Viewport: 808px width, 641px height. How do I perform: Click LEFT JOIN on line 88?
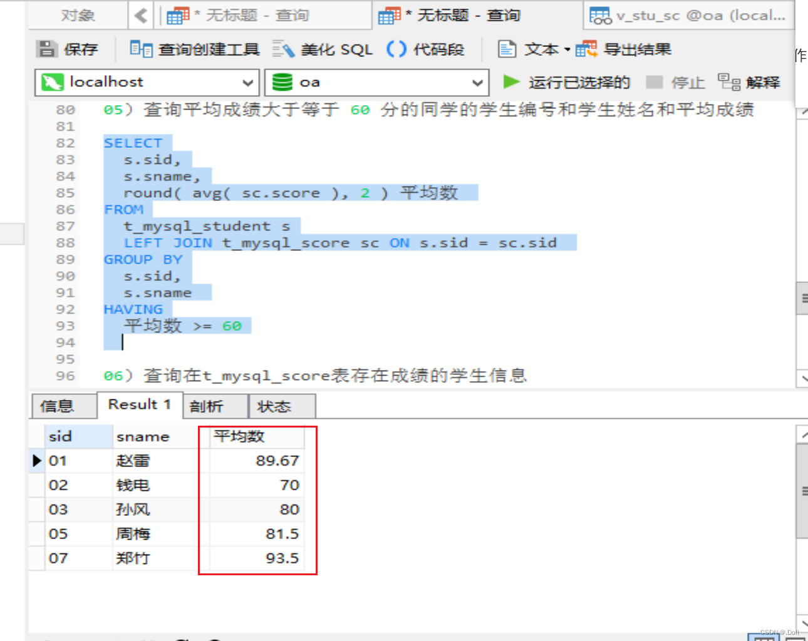168,243
